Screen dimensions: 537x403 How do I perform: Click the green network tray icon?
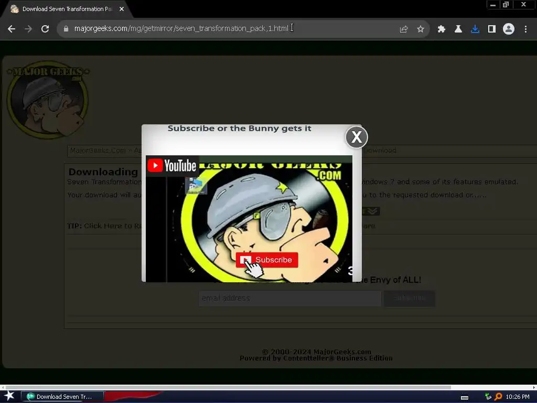pyautogui.click(x=488, y=397)
